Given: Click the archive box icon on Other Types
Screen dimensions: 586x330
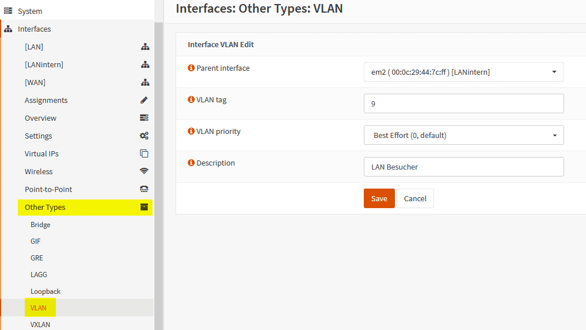Looking at the screenshot, I should coord(144,207).
